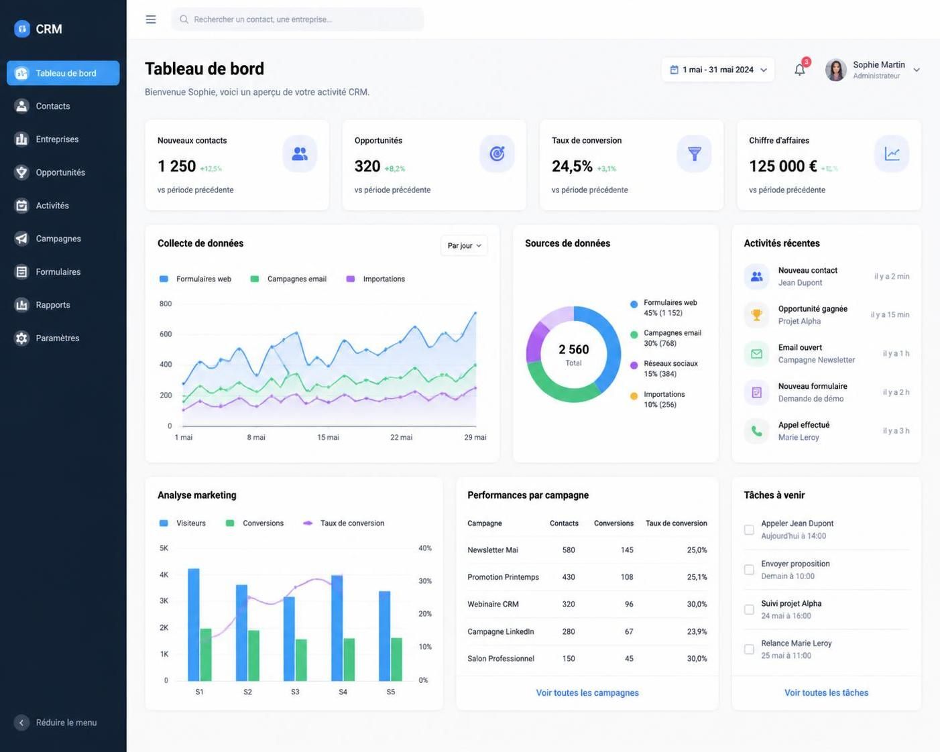Image resolution: width=940 pixels, height=752 pixels.
Task: Click the hamburger menu icon
Action: point(151,19)
